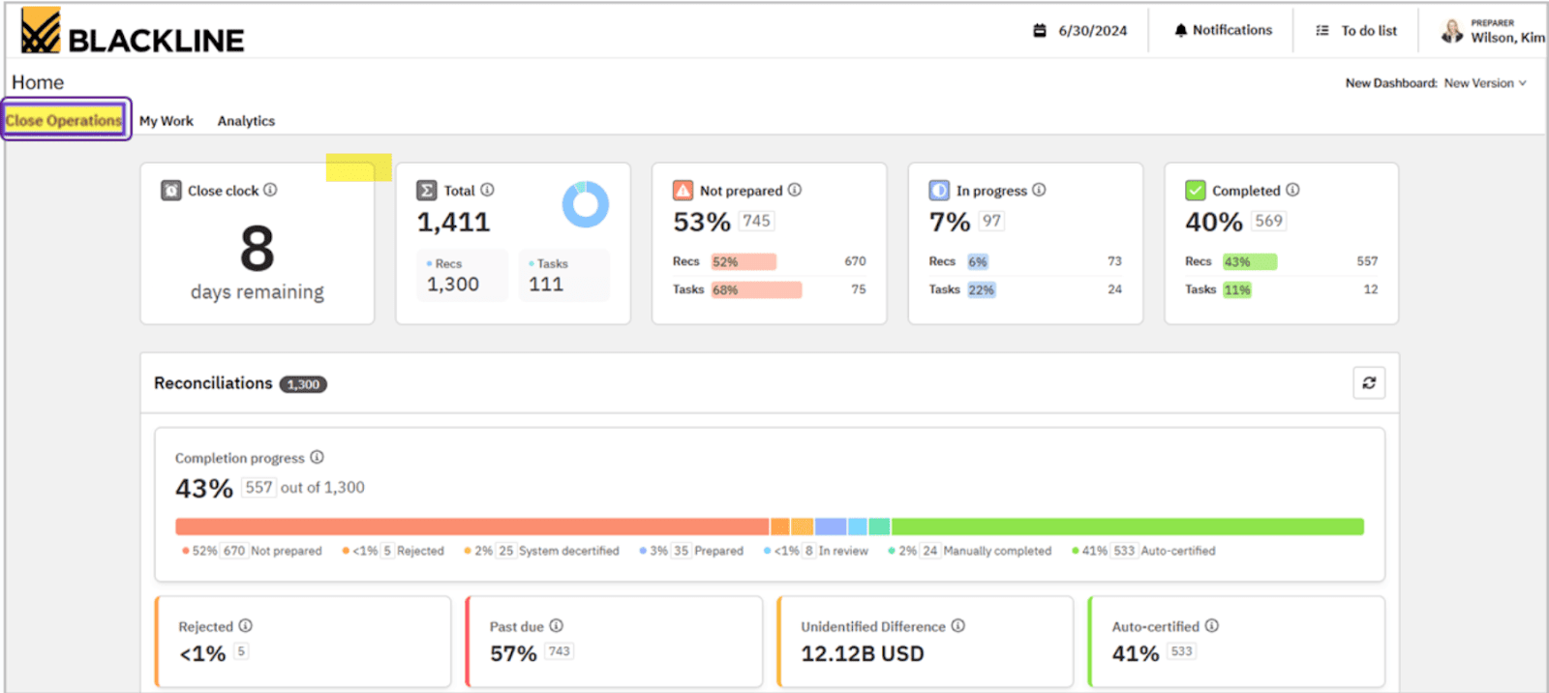Click the Close clock icon
This screenshot has height=693, width=1549.
171,191
